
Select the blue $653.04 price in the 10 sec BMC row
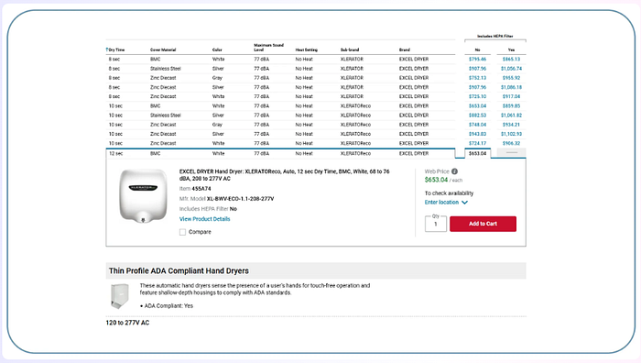(477, 106)
